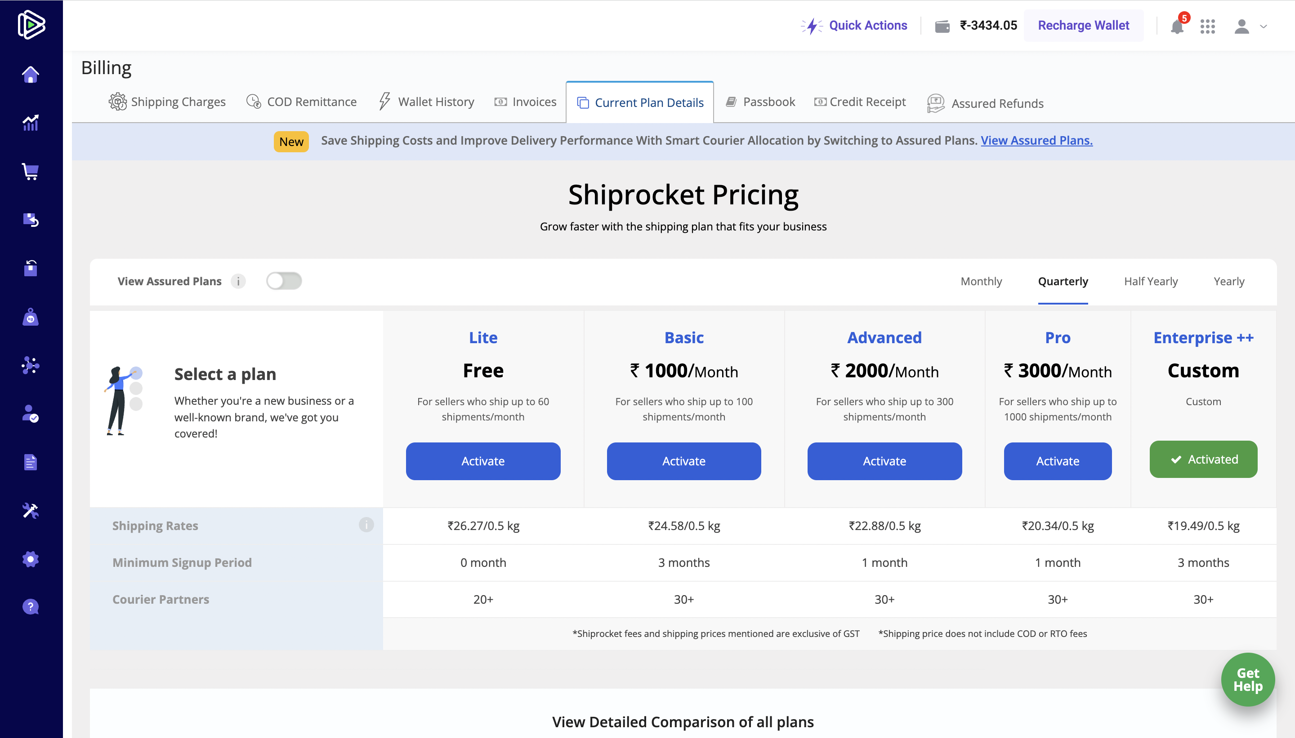Switch to Passbook tab

[760, 102]
